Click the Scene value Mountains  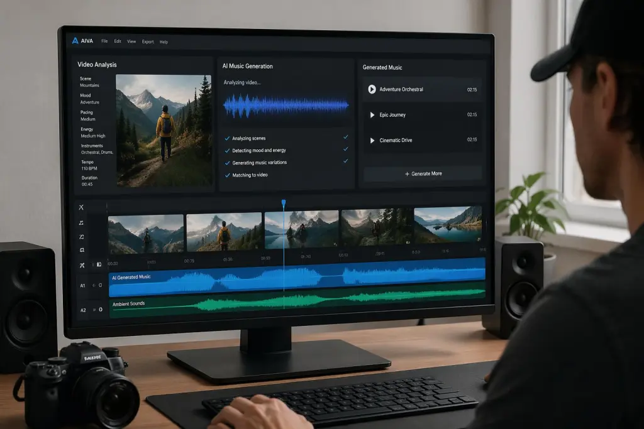click(x=89, y=85)
